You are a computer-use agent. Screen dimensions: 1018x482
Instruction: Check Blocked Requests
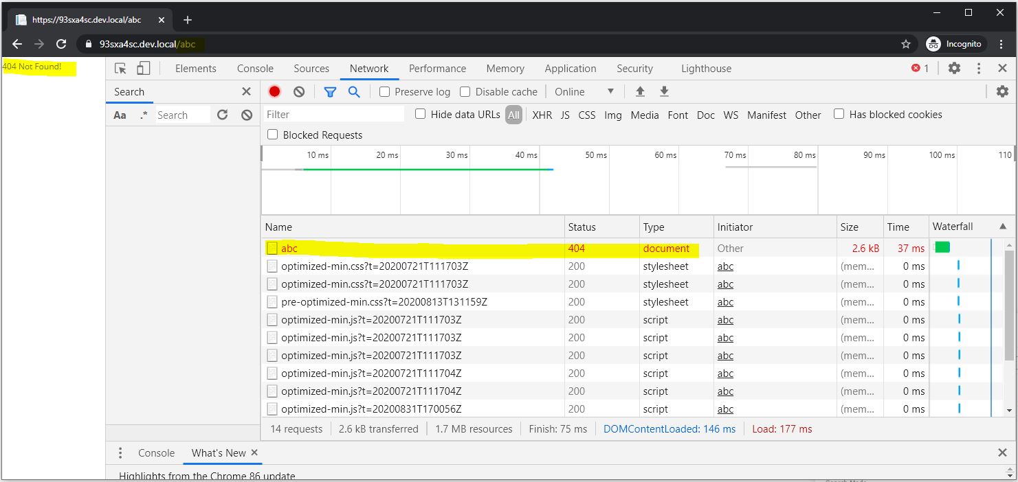click(x=273, y=135)
